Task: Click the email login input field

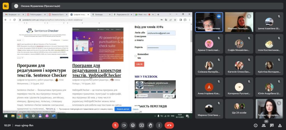Action: [161, 33]
